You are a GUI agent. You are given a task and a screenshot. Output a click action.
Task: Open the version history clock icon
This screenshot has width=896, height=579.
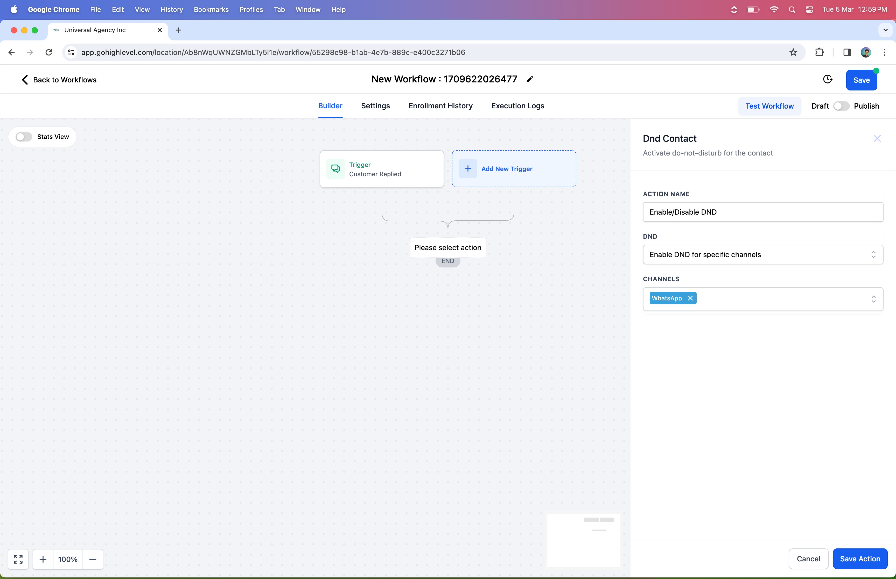tap(828, 79)
